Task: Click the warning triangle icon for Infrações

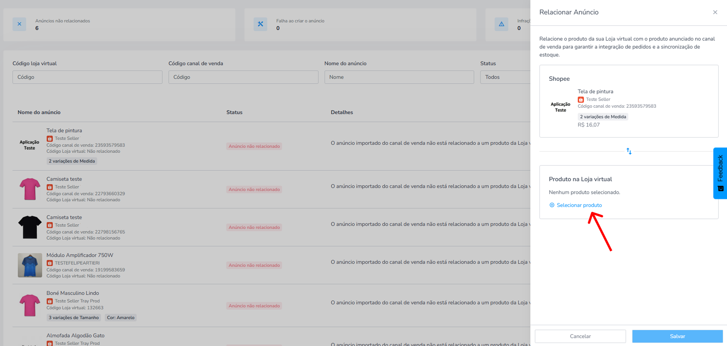Action: [501, 24]
